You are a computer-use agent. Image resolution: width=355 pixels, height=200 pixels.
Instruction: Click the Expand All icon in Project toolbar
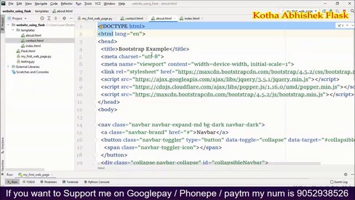49,18
